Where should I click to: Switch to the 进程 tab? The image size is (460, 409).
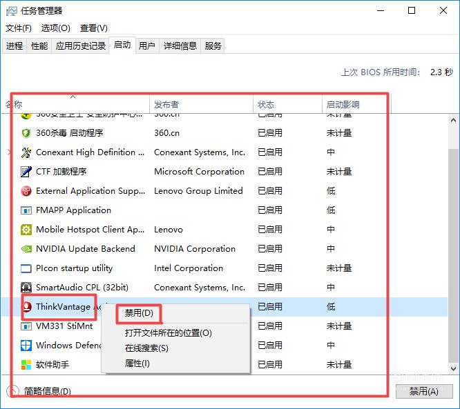pos(15,46)
